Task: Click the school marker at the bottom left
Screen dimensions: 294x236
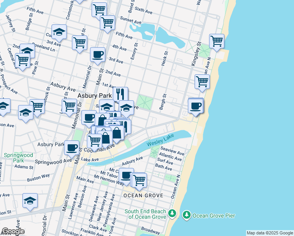Action: [30, 200]
